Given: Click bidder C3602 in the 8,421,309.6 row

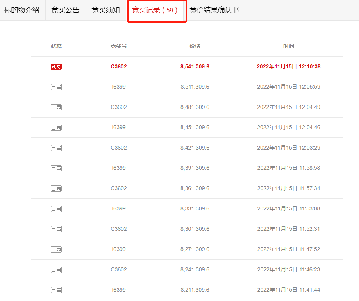Looking at the screenshot, I should tap(119, 148).
